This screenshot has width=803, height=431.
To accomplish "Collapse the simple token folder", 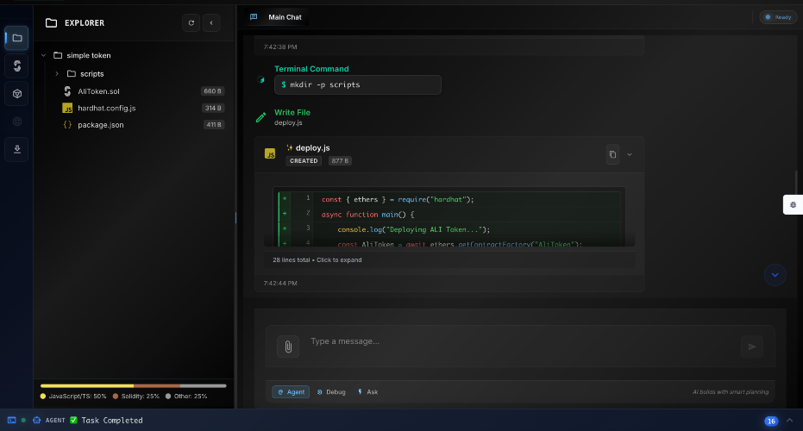I will pyautogui.click(x=43, y=55).
